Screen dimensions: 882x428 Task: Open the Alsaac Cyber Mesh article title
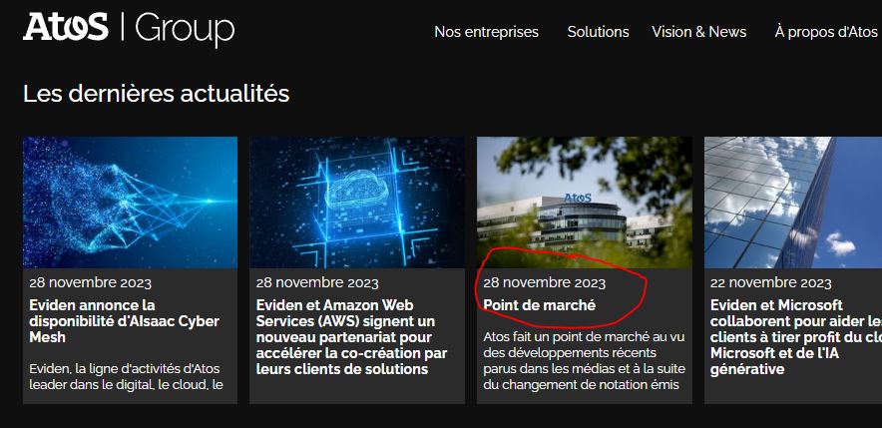click(125, 321)
